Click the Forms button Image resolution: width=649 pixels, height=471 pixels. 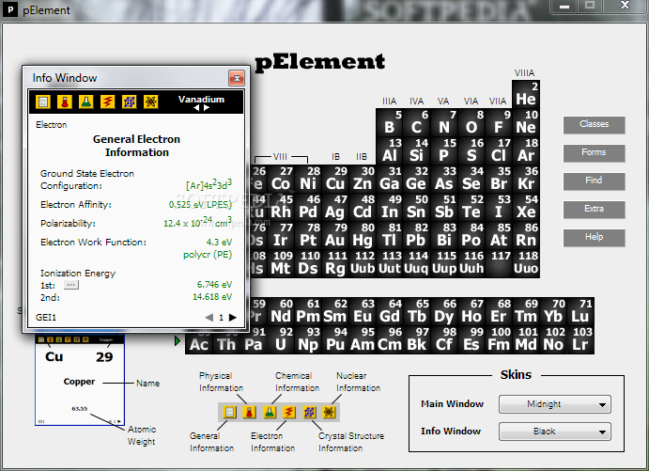(594, 152)
